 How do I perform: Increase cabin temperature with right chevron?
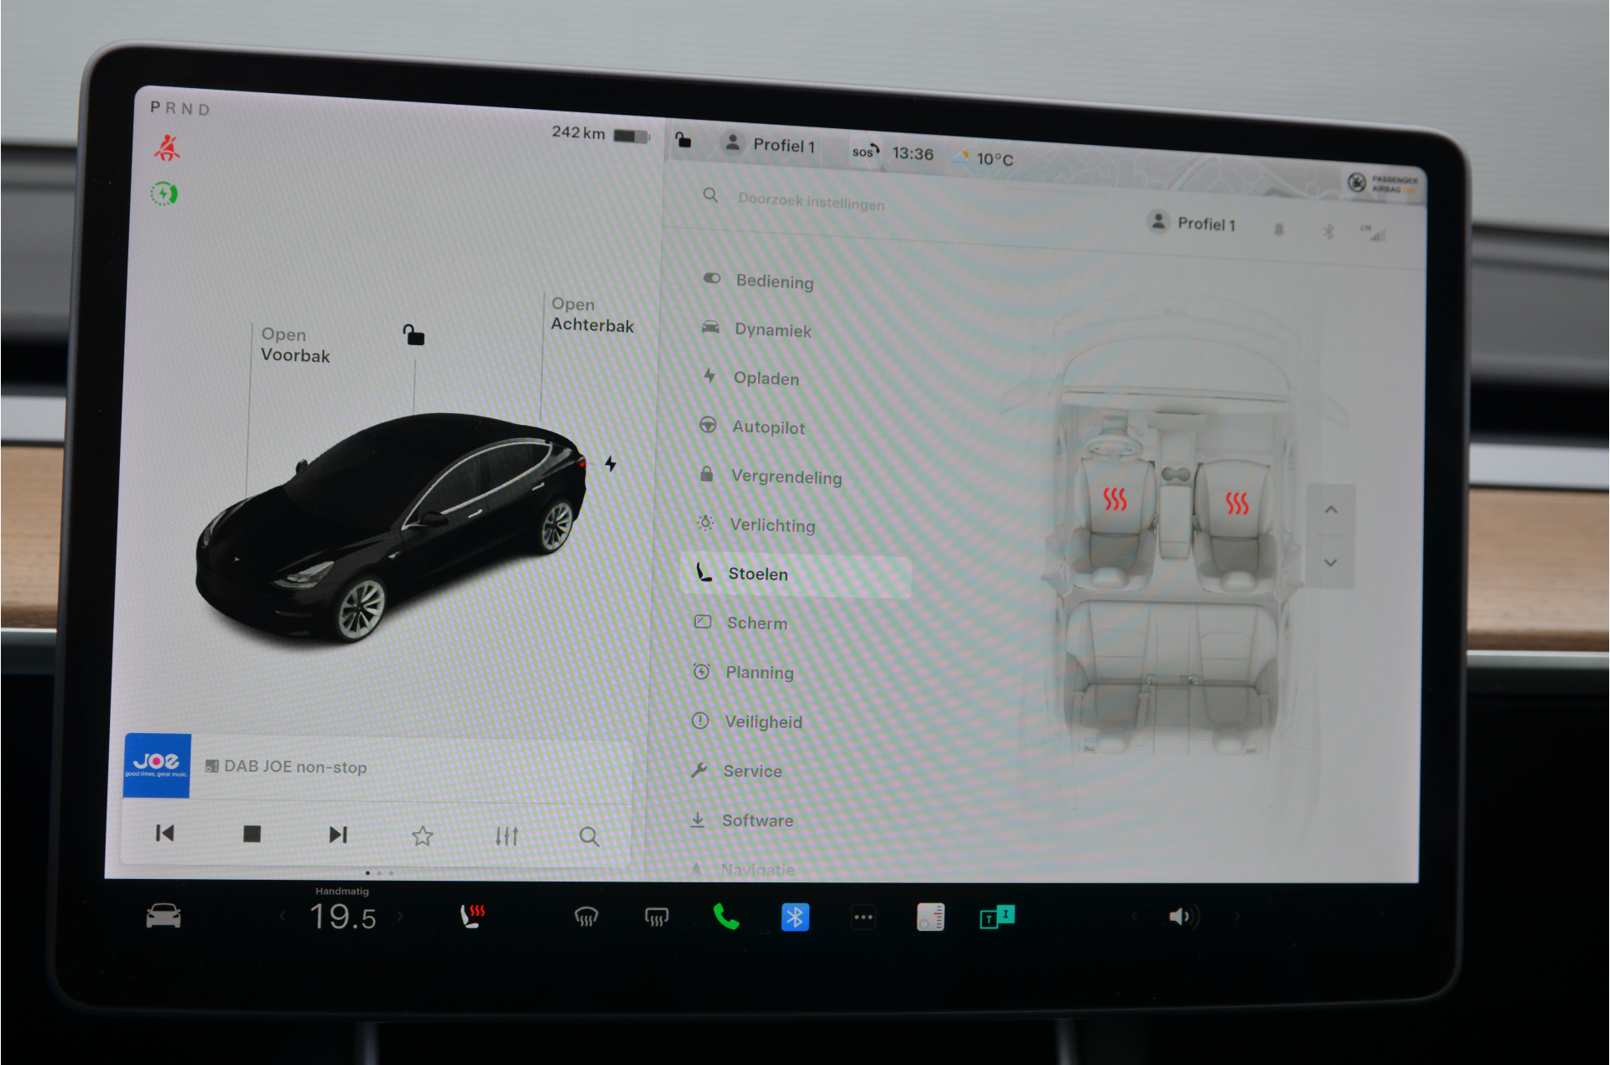point(400,917)
